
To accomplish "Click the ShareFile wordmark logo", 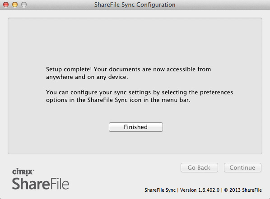I will click(41, 184).
